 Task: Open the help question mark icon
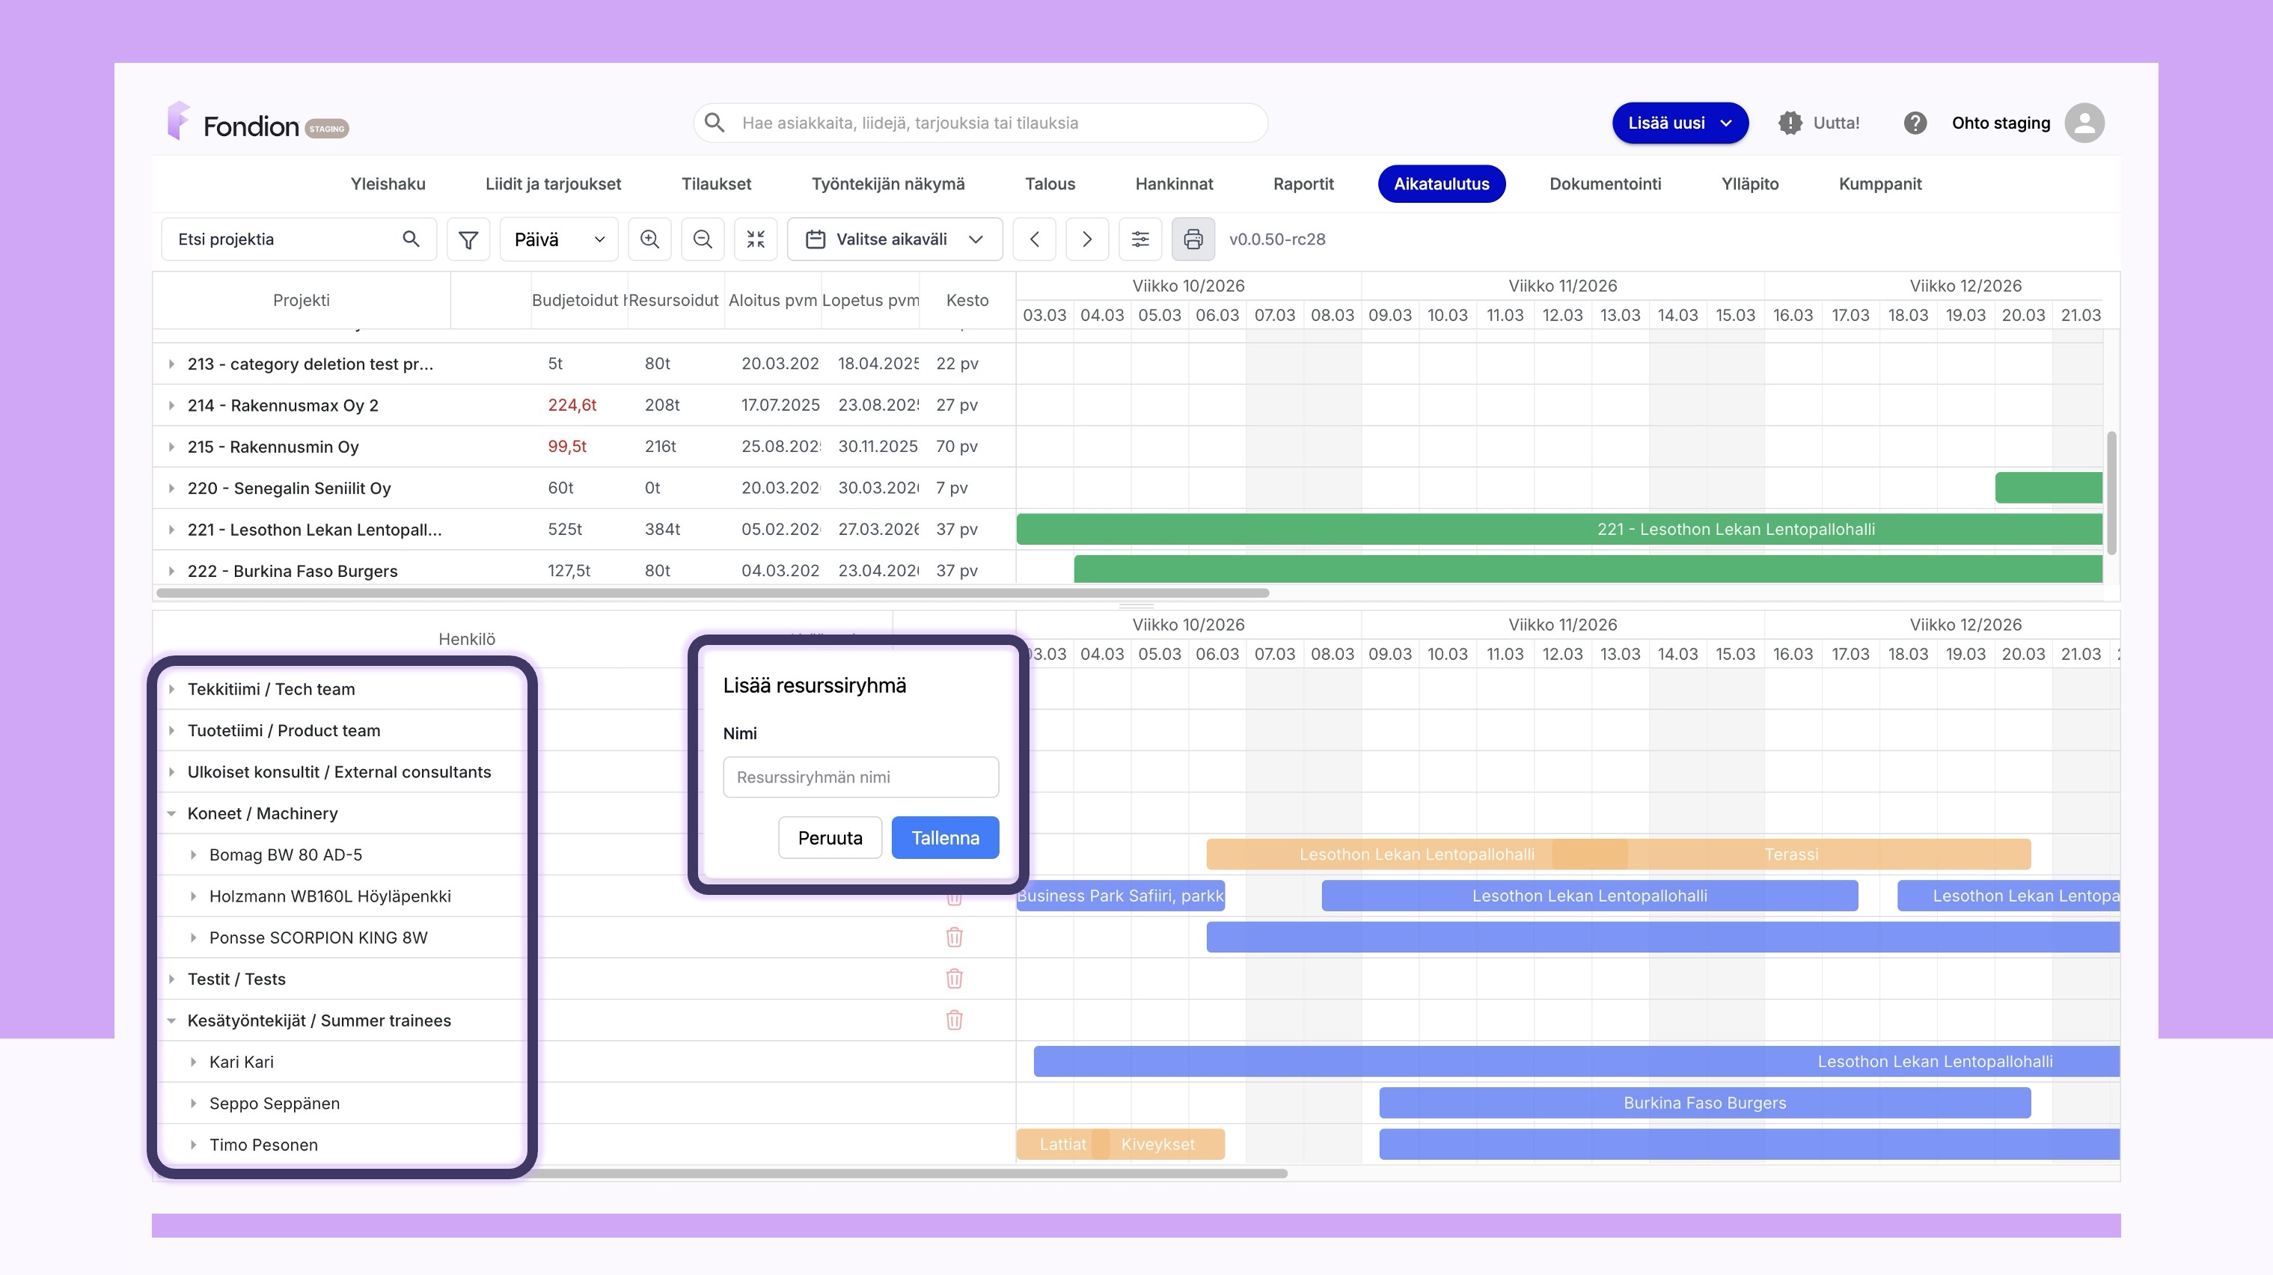point(1914,123)
